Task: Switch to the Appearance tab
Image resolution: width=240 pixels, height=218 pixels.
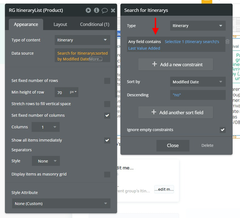Action: point(26,25)
